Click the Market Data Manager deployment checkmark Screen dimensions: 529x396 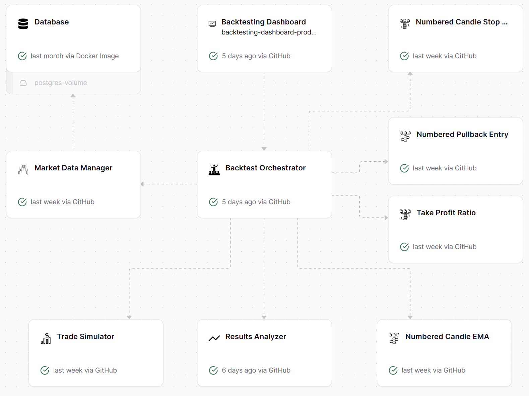click(22, 202)
